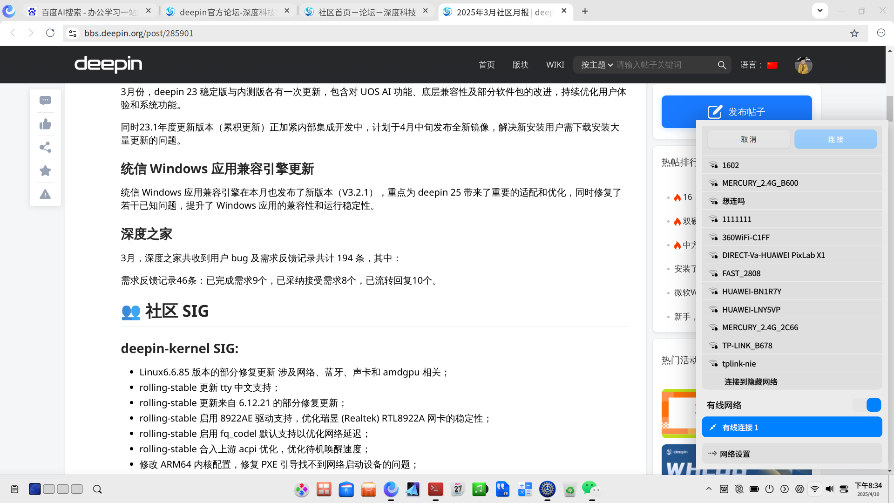The image size is (894, 503).
Task: Expand the system tray hidden icons arrow
Action: [709, 489]
